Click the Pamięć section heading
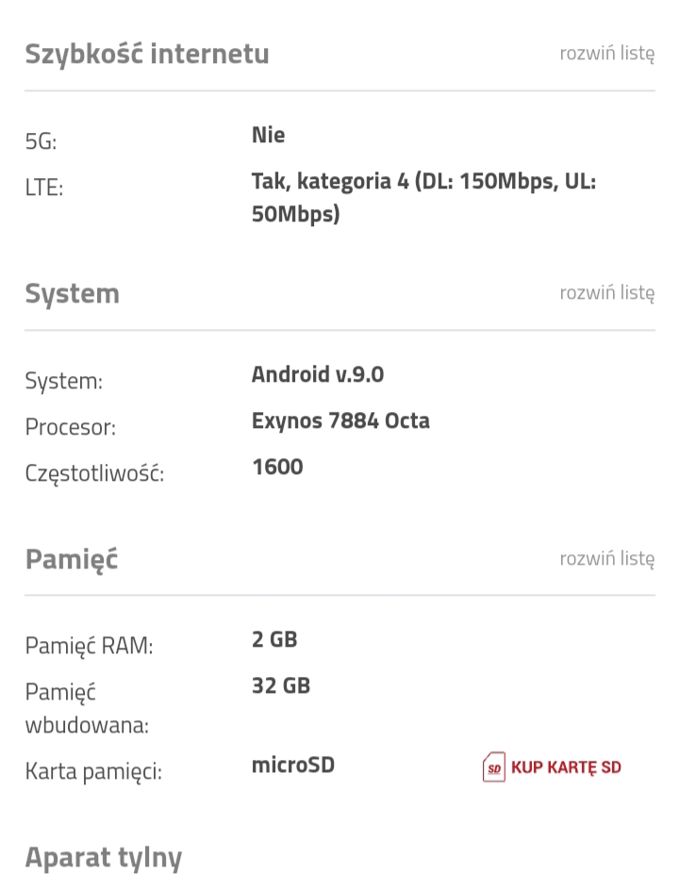The height and width of the screenshot is (874, 679). [72, 559]
